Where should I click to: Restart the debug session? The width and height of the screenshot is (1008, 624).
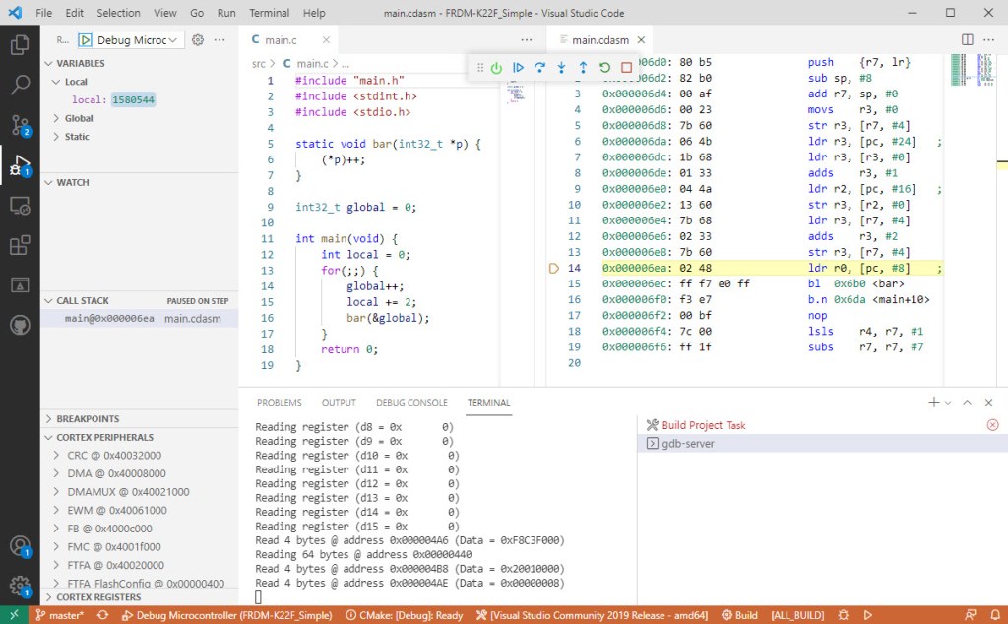coord(604,68)
